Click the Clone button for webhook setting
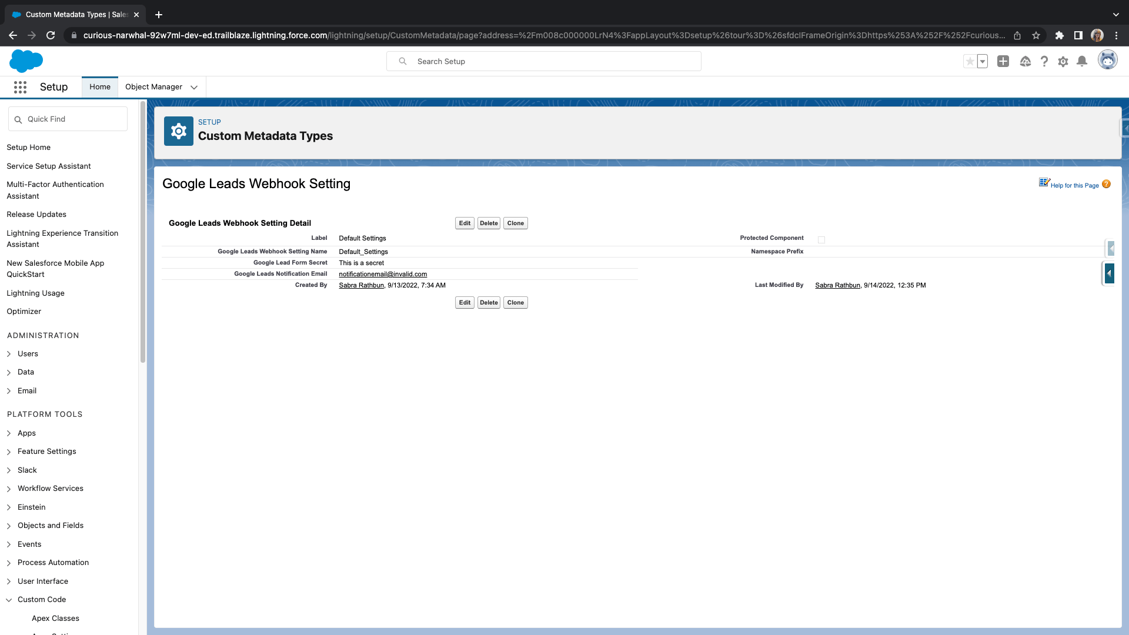 [516, 223]
